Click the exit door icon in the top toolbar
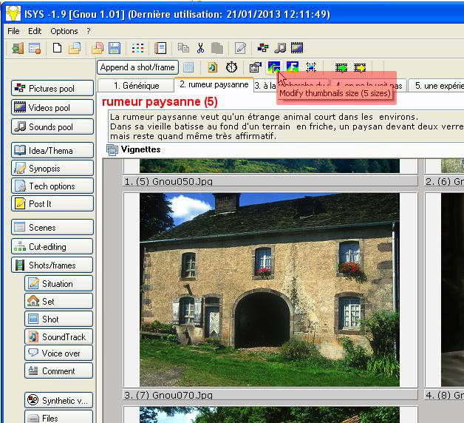Image resolution: width=464 pixels, height=423 pixels. [18, 48]
